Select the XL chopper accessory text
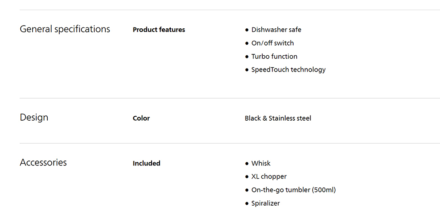The height and width of the screenshot is (214, 440). (269, 176)
